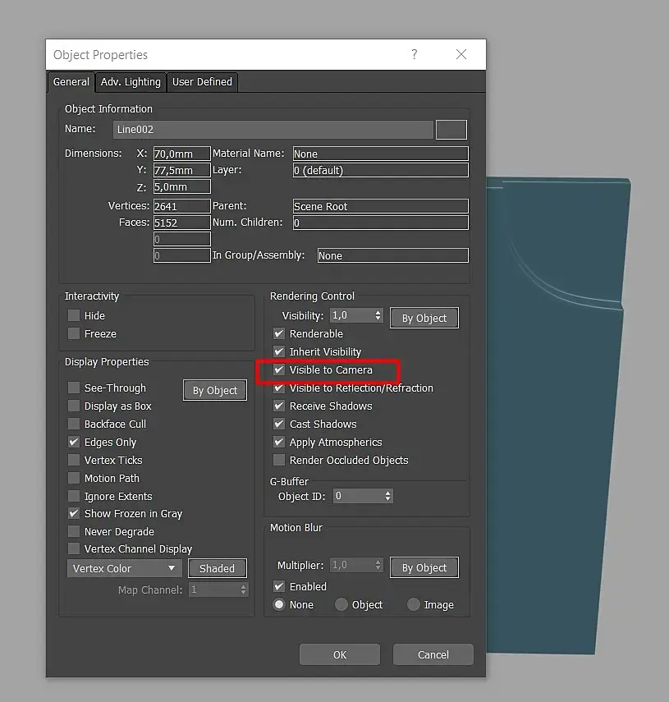Click the Visibility spinner arrows
The image size is (669, 702).
[x=378, y=315]
